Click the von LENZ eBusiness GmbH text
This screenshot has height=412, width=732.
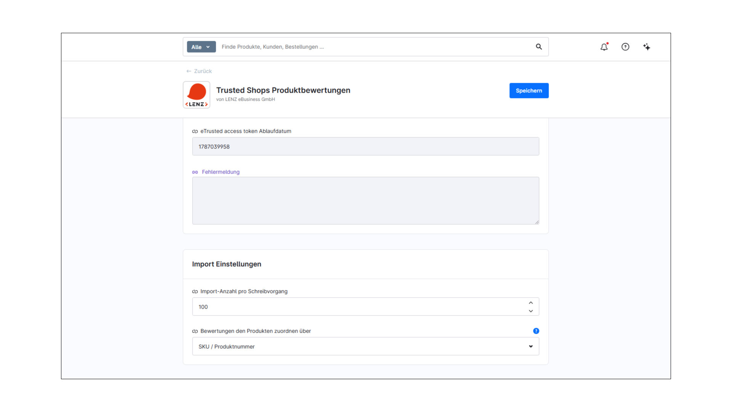(246, 99)
